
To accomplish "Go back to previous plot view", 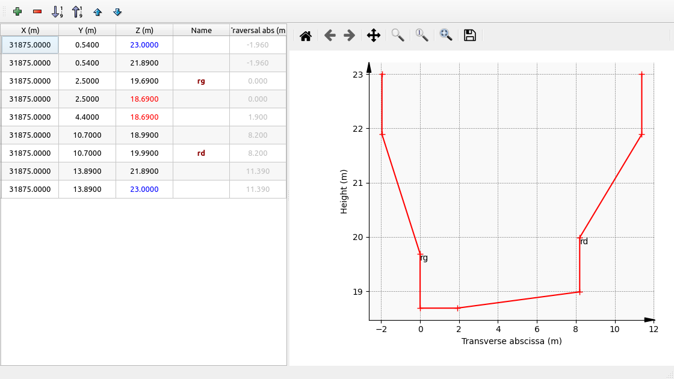I will (330, 35).
